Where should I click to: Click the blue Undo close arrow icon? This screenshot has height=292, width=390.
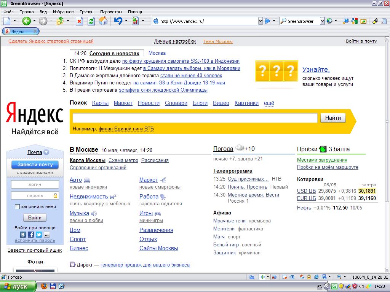click(118, 21)
